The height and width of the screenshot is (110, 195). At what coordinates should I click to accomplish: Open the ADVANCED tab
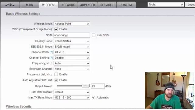87,5
